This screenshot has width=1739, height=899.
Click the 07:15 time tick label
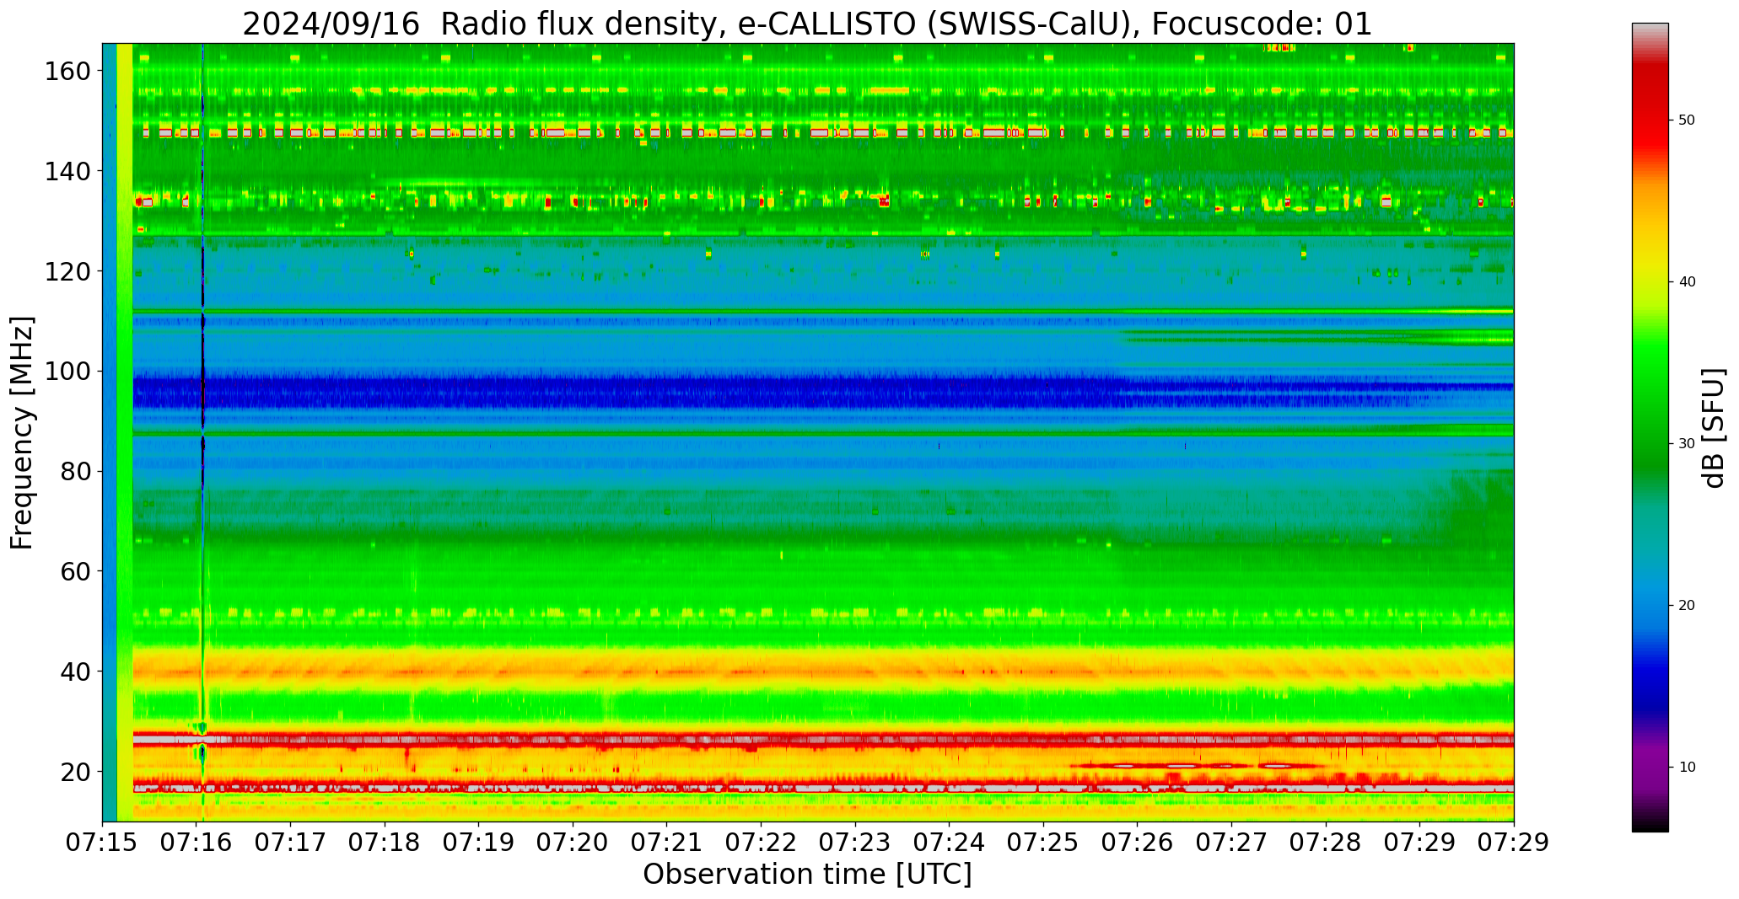103,843
